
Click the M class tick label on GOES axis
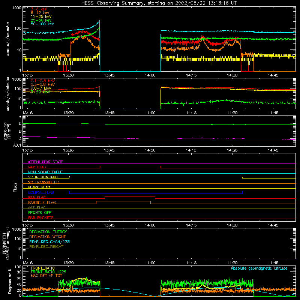click(20, 117)
